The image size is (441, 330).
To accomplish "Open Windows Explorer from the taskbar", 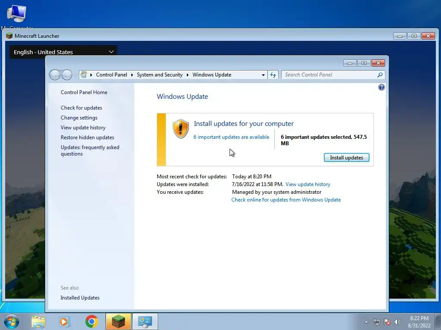I will (x=38, y=321).
